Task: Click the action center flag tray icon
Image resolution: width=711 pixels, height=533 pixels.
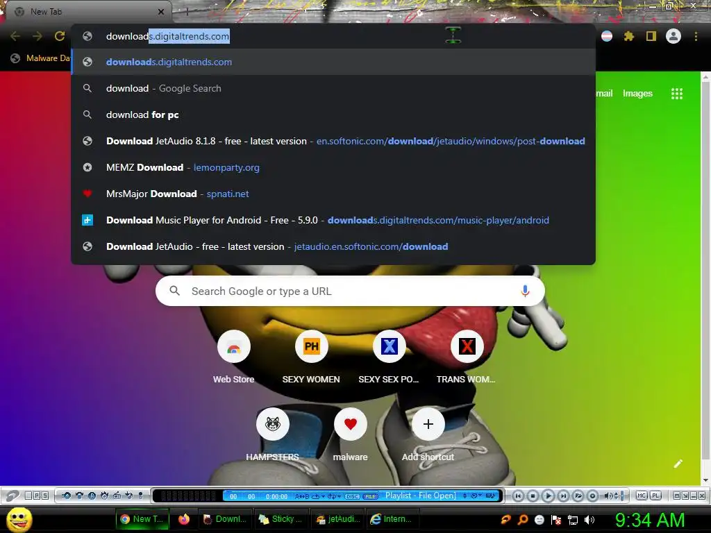Action: point(556,520)
